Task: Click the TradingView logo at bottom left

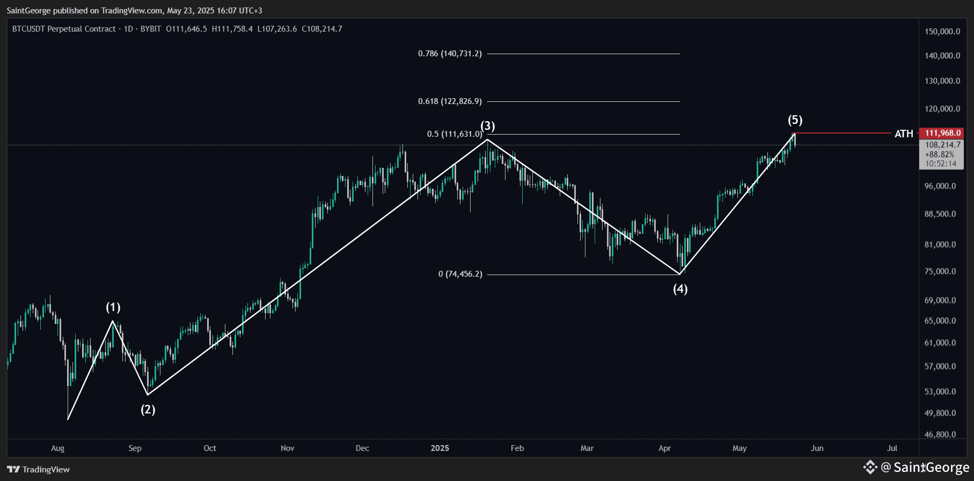Action: [x=38, y=469]
